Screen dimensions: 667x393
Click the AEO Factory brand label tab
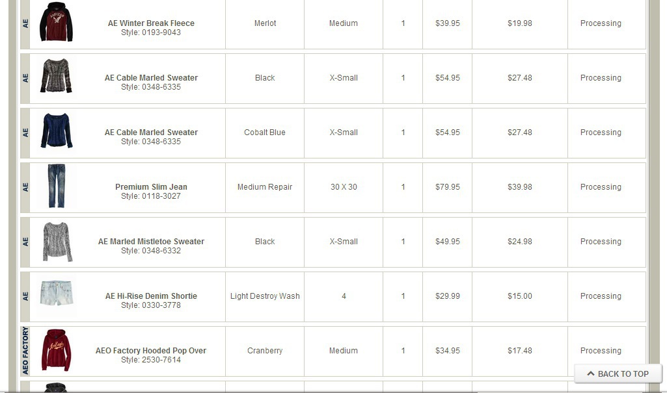click(25, 351)
